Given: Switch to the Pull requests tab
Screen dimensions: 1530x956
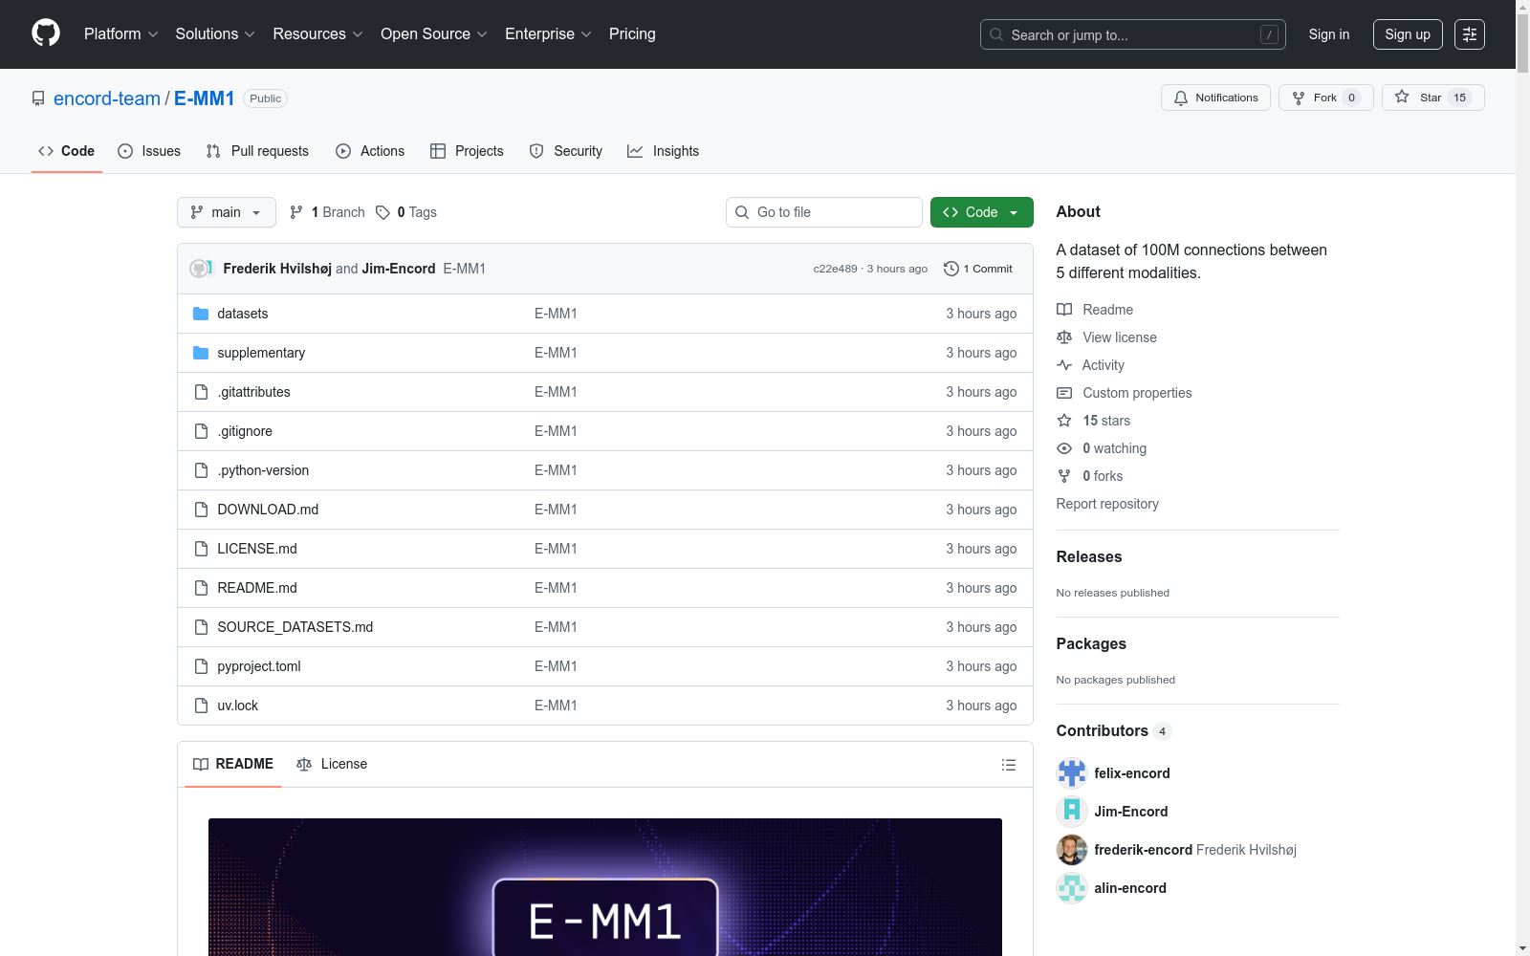Looking at the screenshot, I should click(x=257, y=151).
